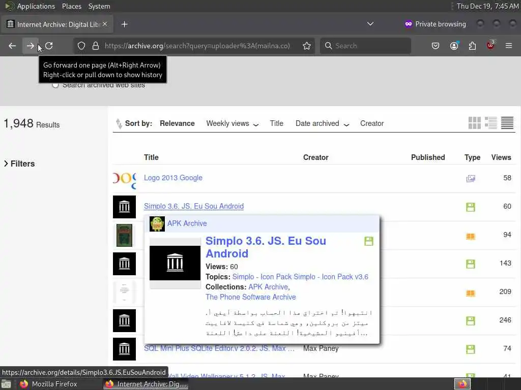Show site security padlock info

pos(96,46)
